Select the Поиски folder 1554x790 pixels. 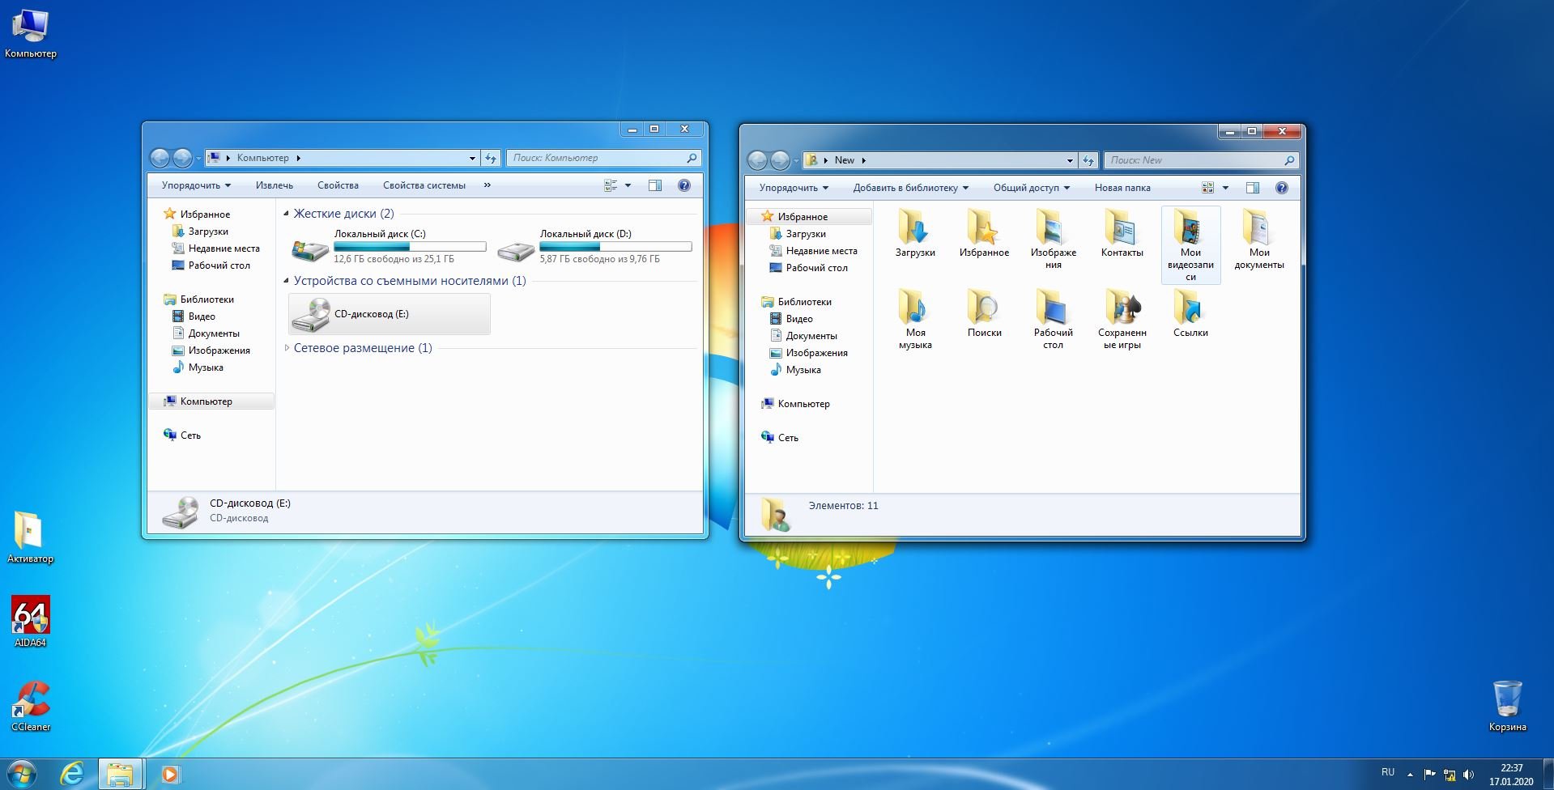[x=984, y=314]
